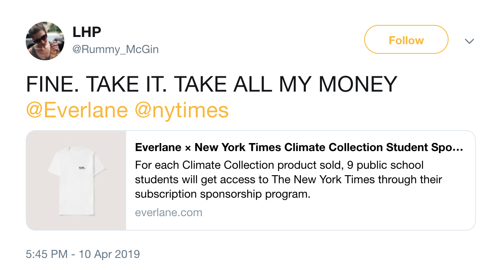Open the @Everlane mention

(x=77, y=110)
